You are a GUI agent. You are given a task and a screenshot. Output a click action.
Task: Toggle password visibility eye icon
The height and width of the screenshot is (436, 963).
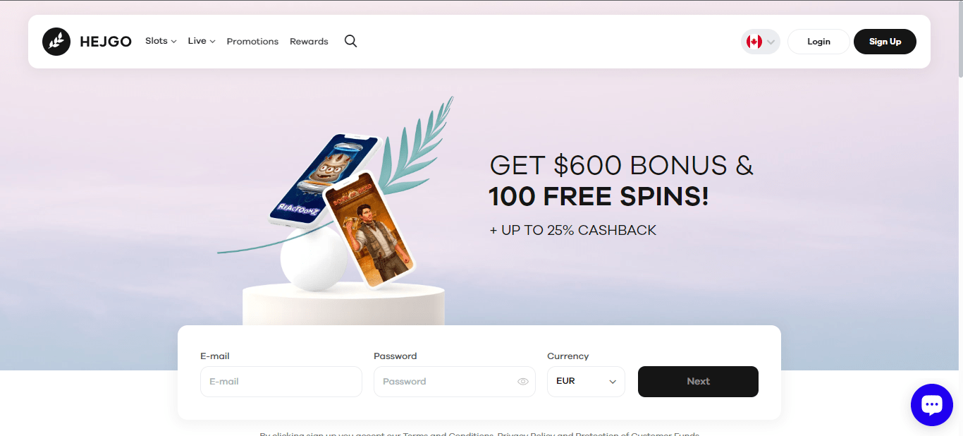click(x=522, y=382)
